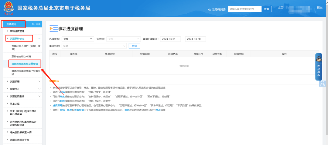Select 发票票种核定 menu item
The image size is (328, 145).
pyautogui.click(x=17, y=38)
